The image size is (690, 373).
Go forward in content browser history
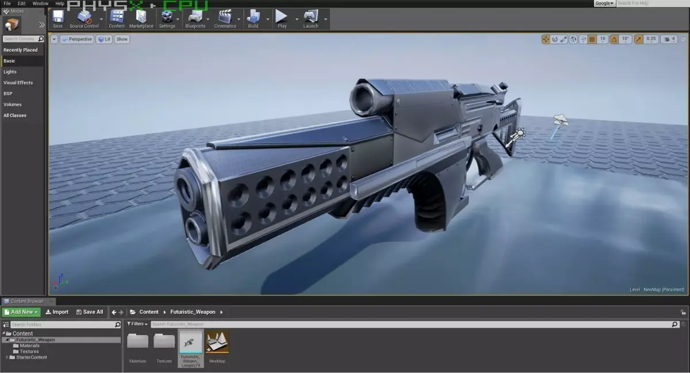pos(121,312)
